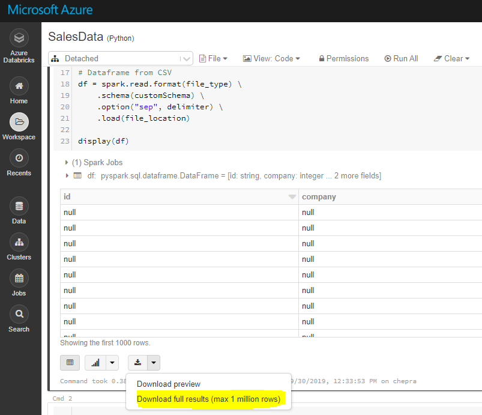Switch results to bar chart view
Image resolution: width=482 pixels, height=415 pixels.
click(95, 363)
